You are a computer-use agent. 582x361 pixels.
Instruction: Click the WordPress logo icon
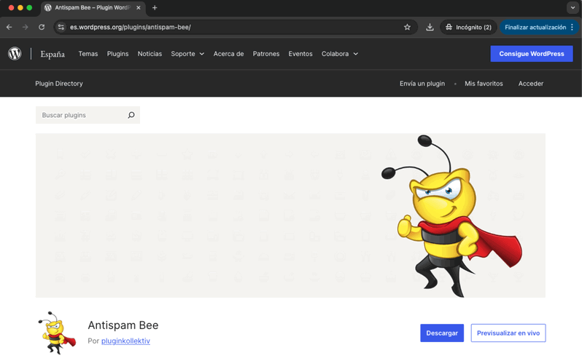15,54
